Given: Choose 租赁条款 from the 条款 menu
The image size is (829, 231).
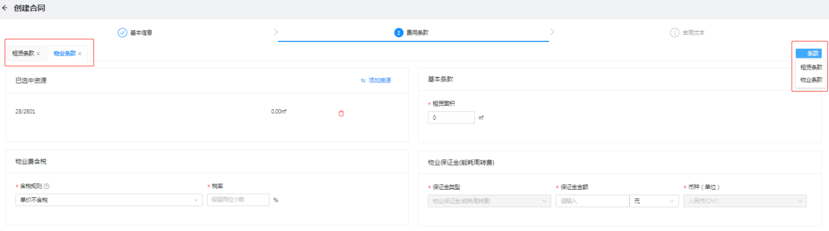Looking at the screenshot, I should click(811, 67).
